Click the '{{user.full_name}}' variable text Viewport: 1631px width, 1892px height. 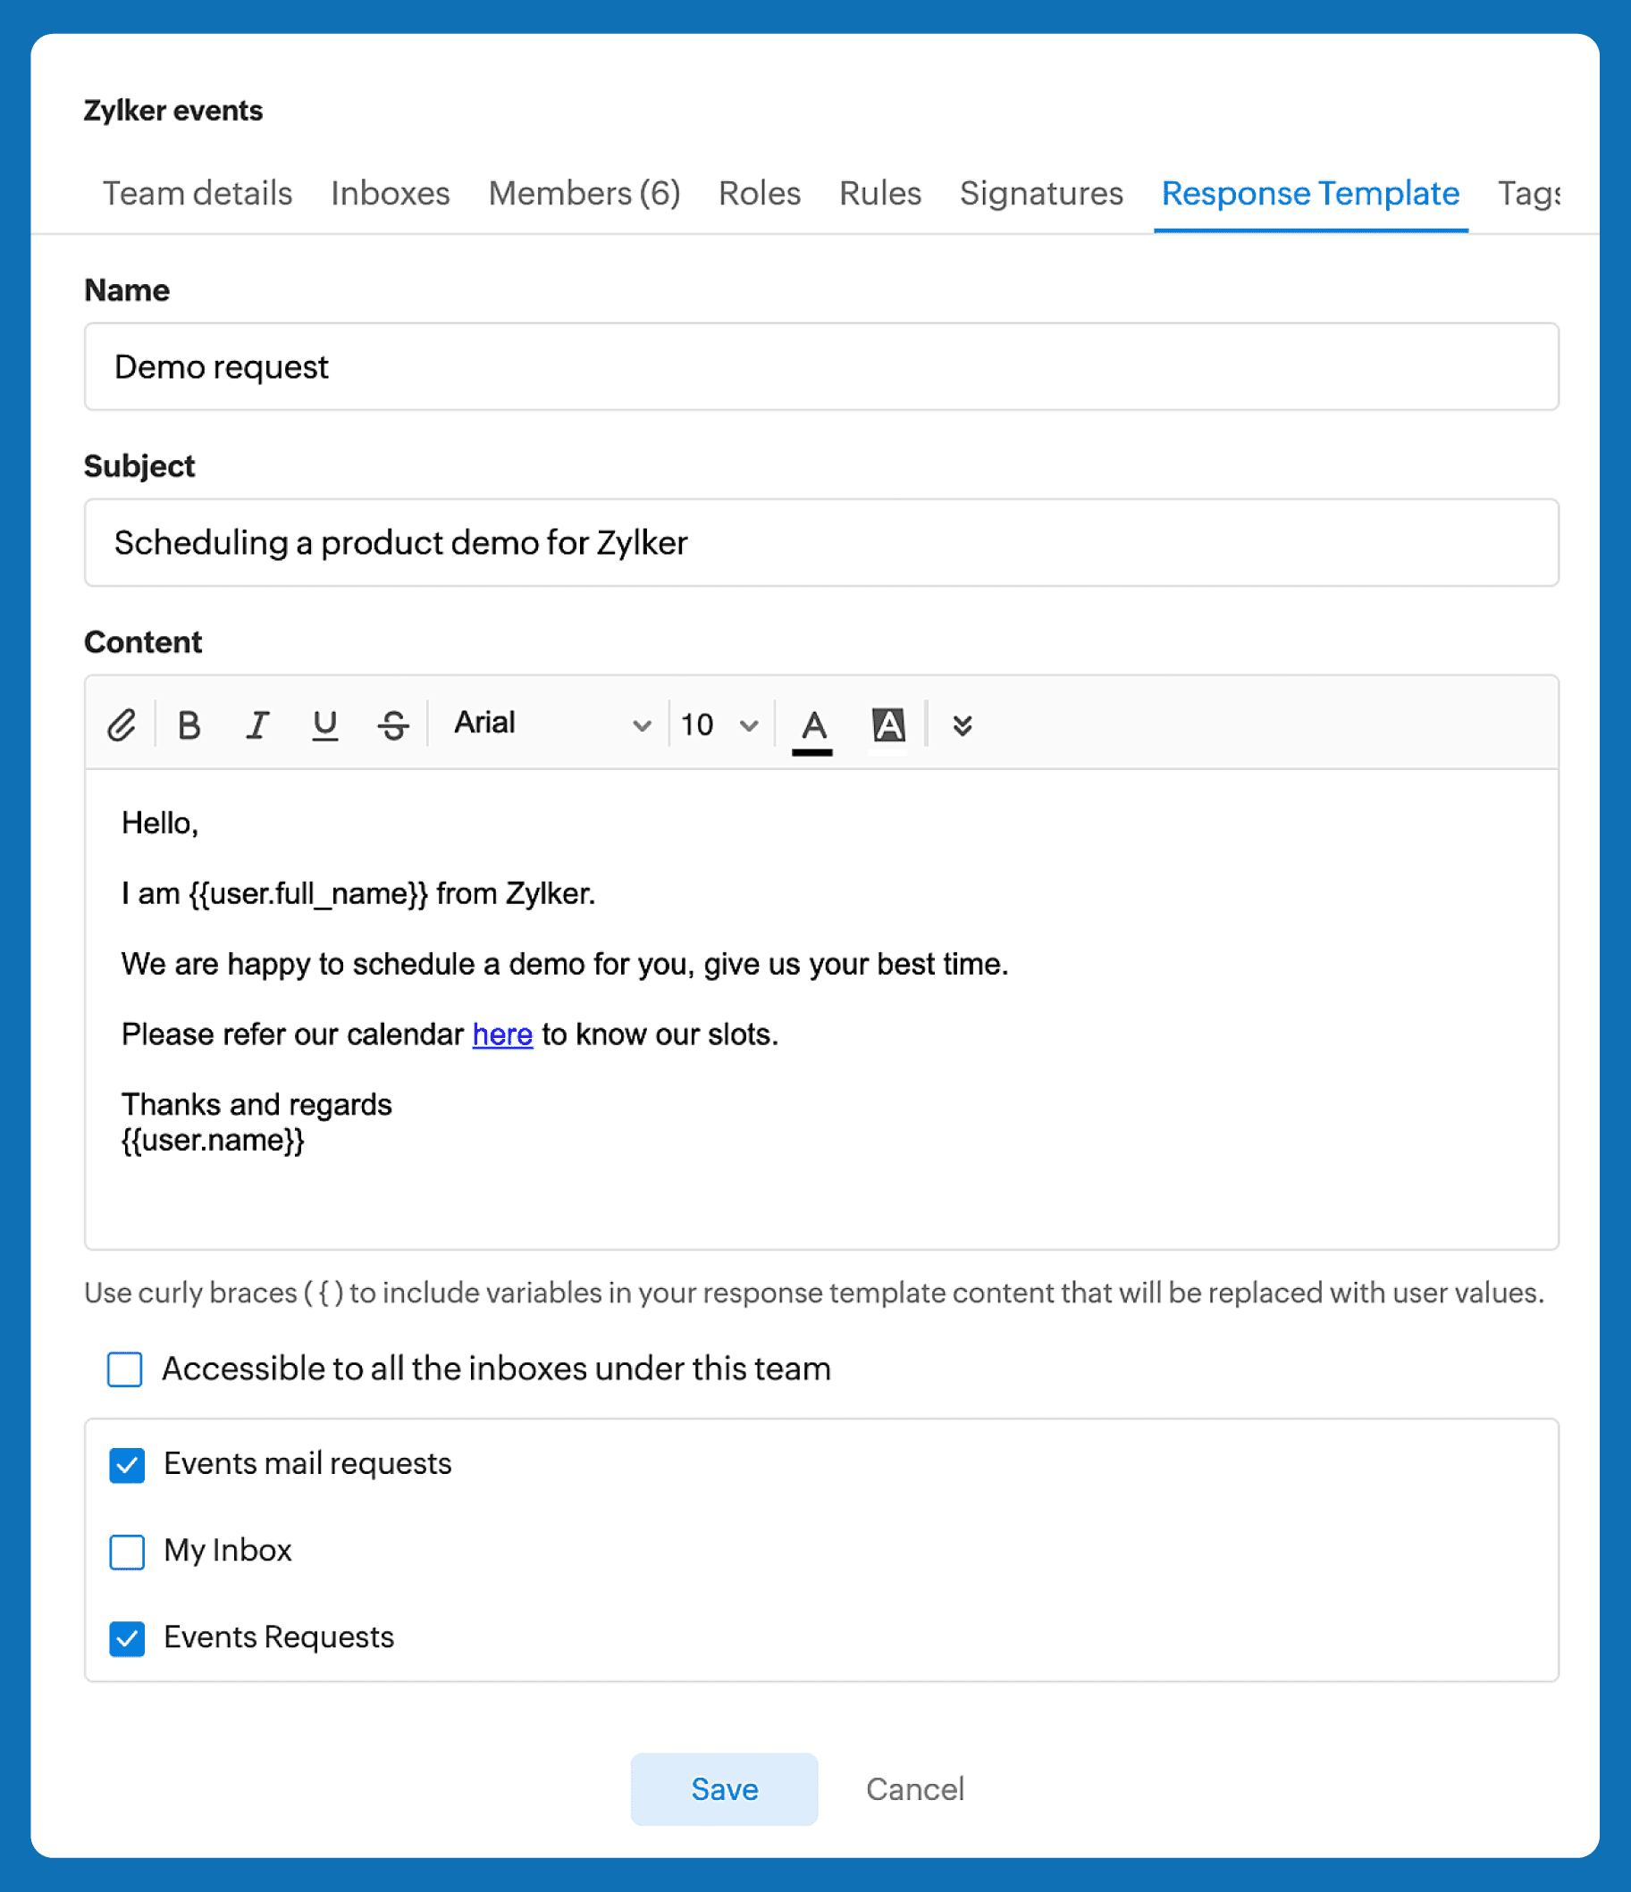coord(308,894)
